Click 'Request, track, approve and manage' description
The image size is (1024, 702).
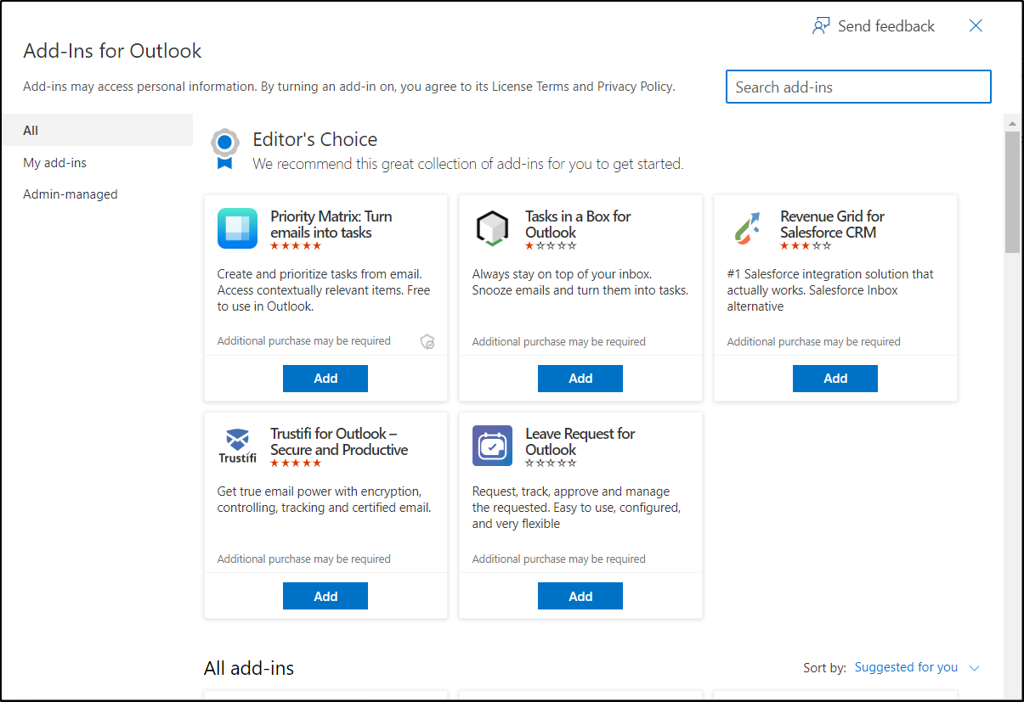pos(576,508)
